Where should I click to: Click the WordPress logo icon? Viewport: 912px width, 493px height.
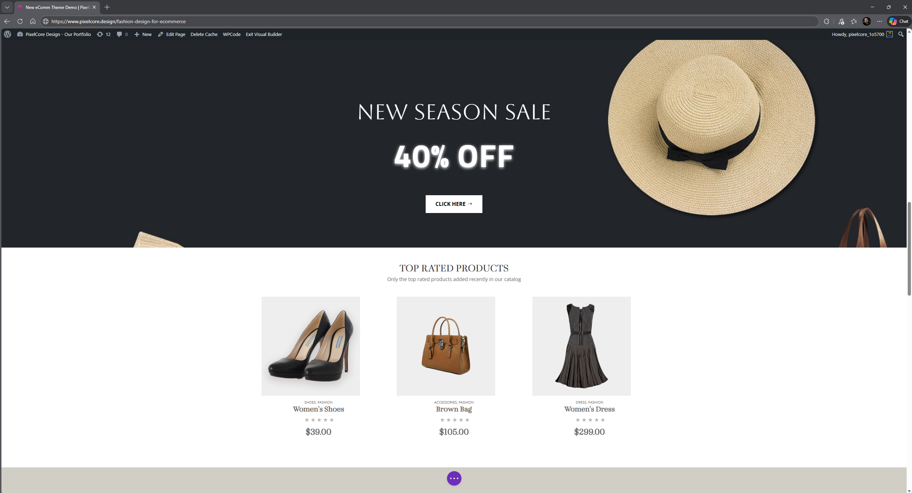pos(7,34)
